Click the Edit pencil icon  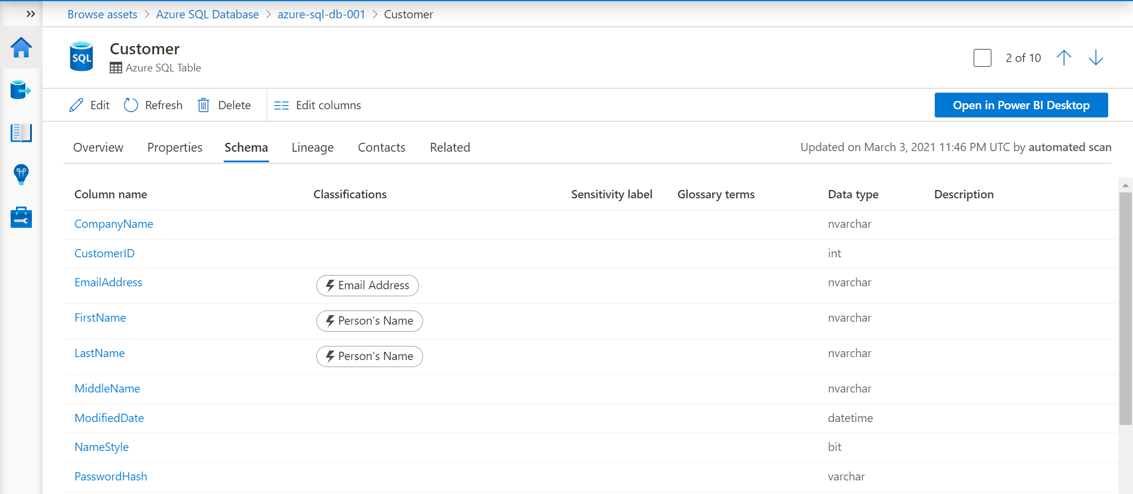[77, 105]
